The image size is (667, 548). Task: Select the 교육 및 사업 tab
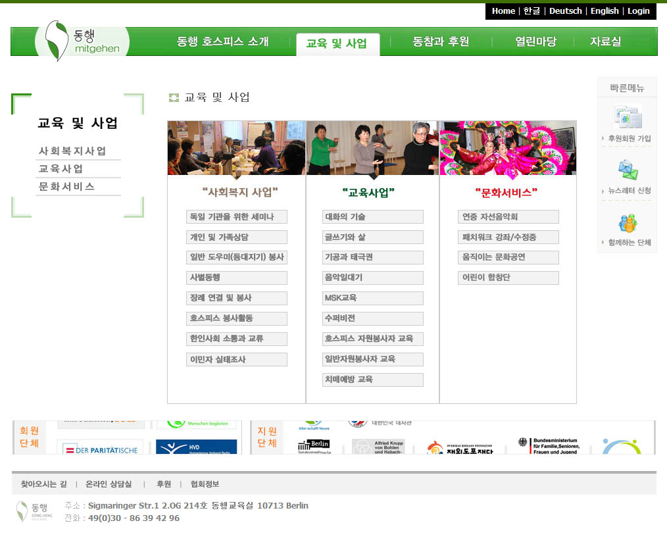point(337,44)
